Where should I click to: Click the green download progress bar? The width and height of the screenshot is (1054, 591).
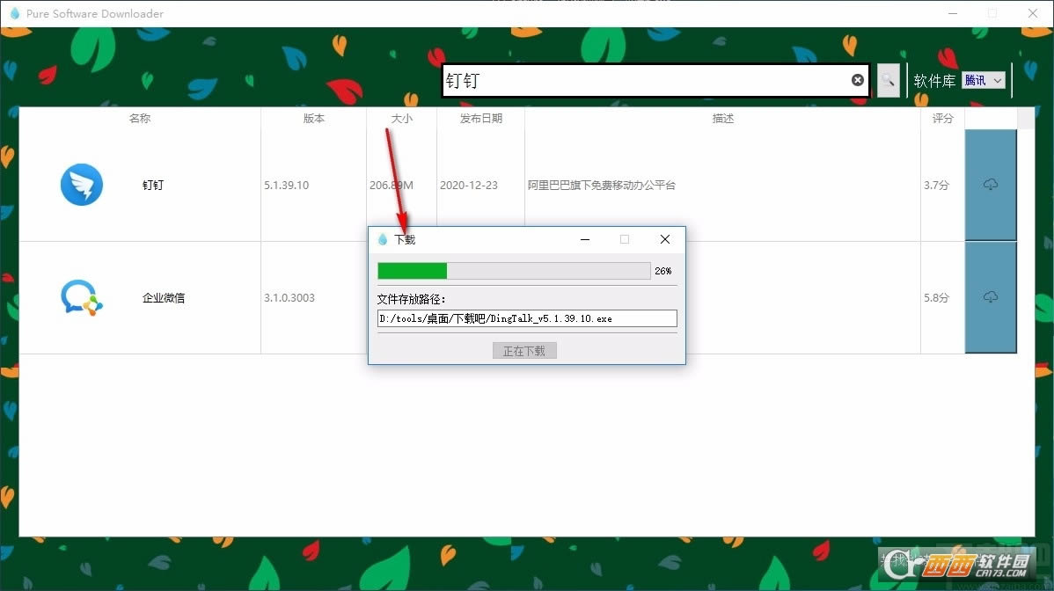(x=514, y=271)
